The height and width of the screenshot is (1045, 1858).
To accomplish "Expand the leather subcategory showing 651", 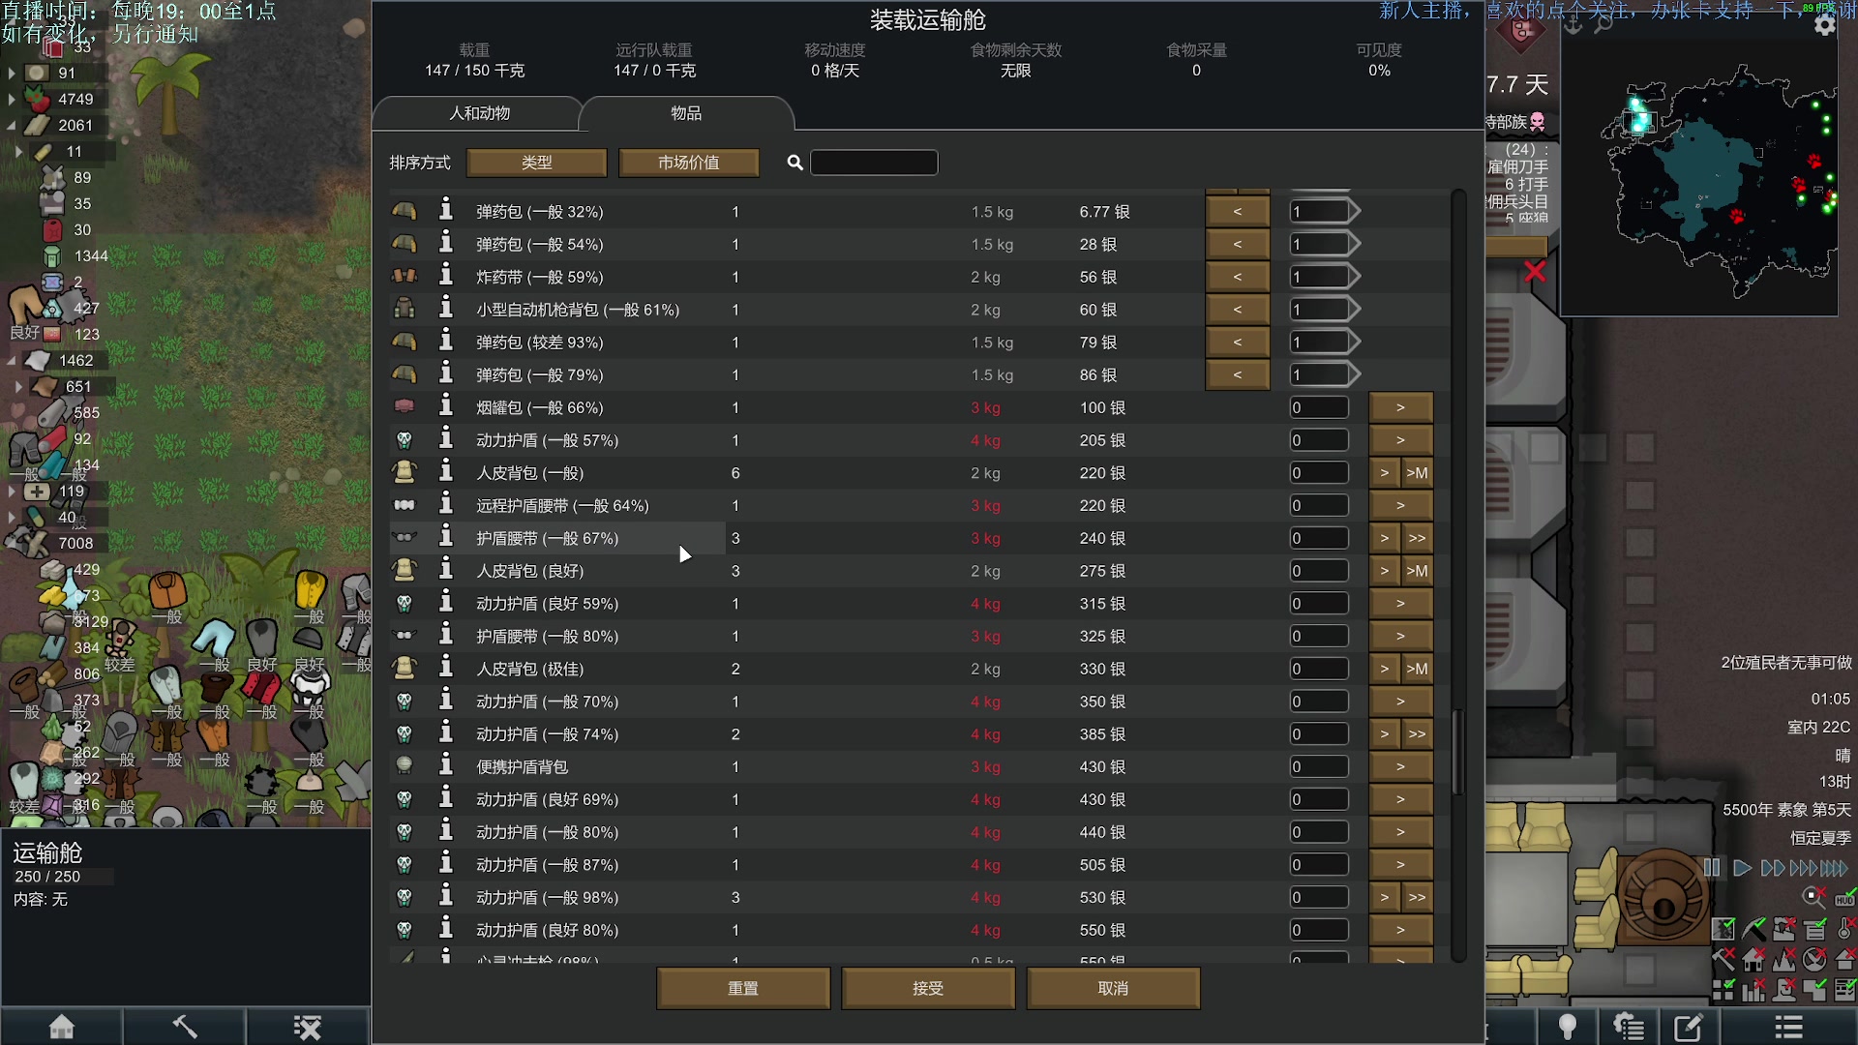I will (18, 386).
